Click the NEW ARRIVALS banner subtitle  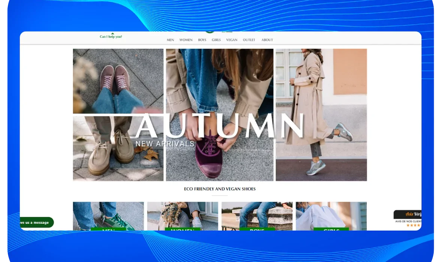165,144
